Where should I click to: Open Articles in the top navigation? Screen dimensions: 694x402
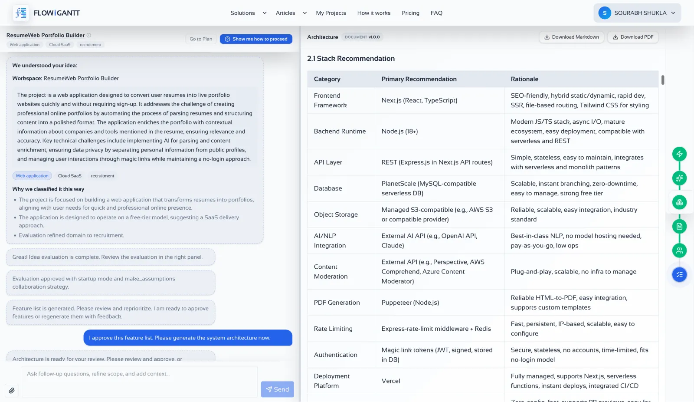pyautogui.click(x=285, y=13)
